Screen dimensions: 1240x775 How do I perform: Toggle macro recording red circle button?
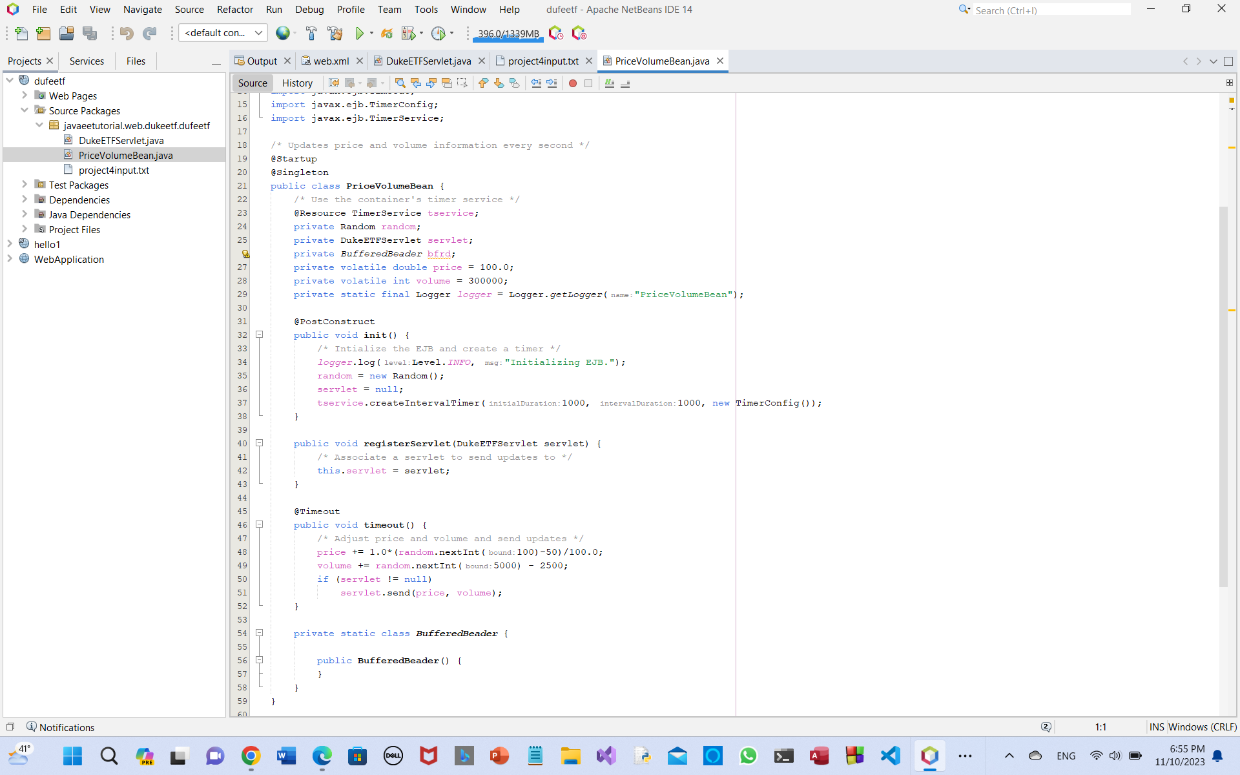pyautogui.click(x=572, y=83)
